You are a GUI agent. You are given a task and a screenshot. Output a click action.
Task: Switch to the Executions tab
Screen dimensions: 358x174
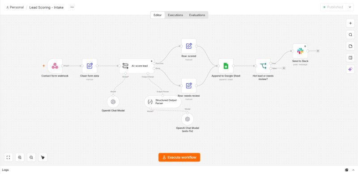point(175,15)
